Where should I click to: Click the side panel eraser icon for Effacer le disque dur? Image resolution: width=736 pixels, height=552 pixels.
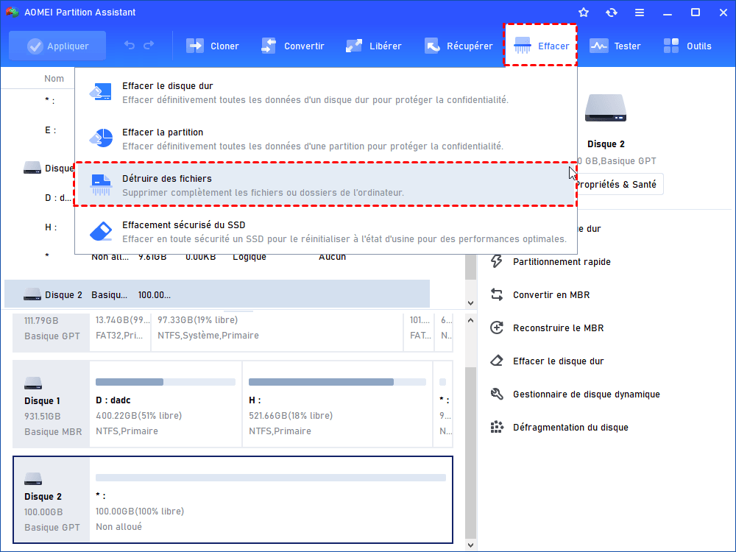497,361
